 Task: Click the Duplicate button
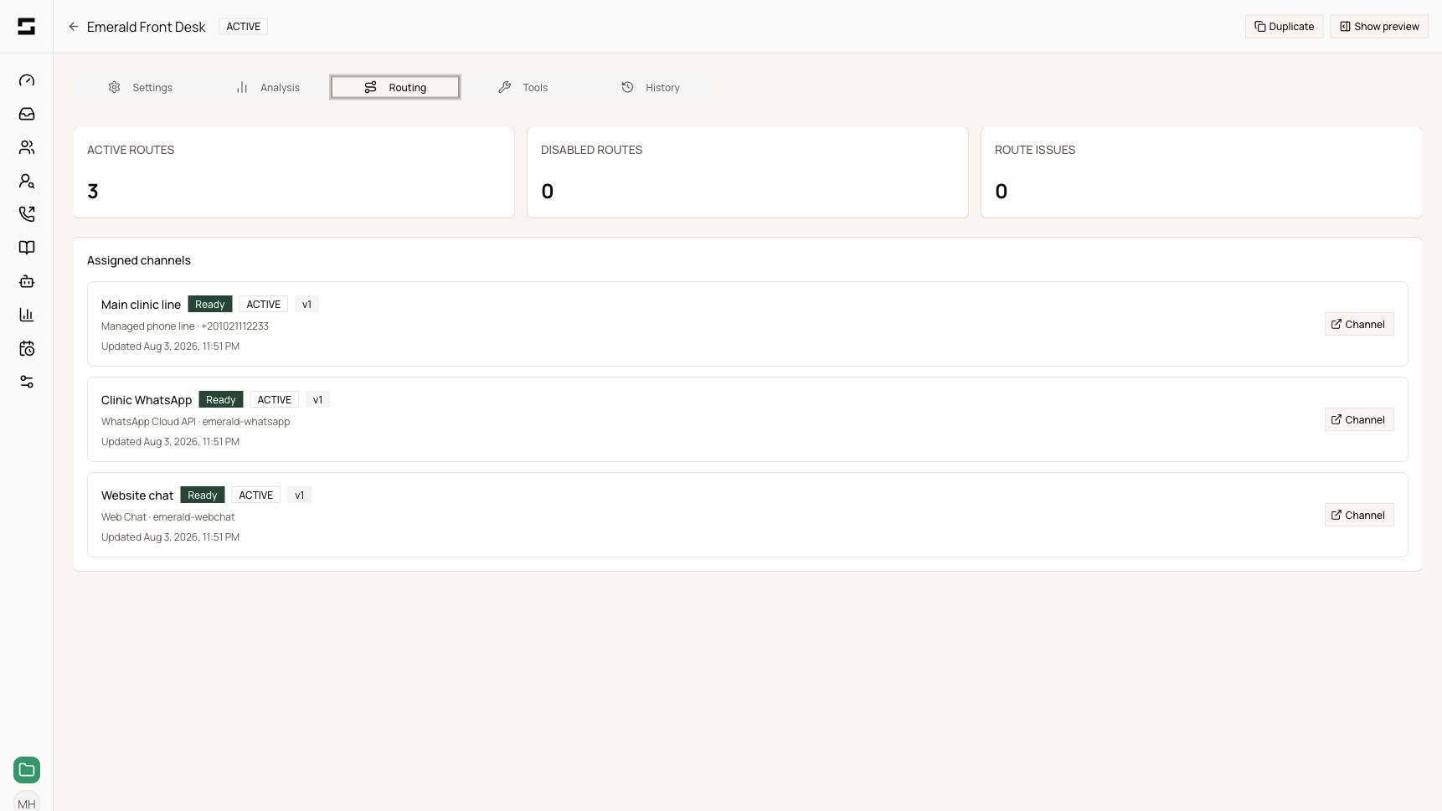click(1285, 27)
